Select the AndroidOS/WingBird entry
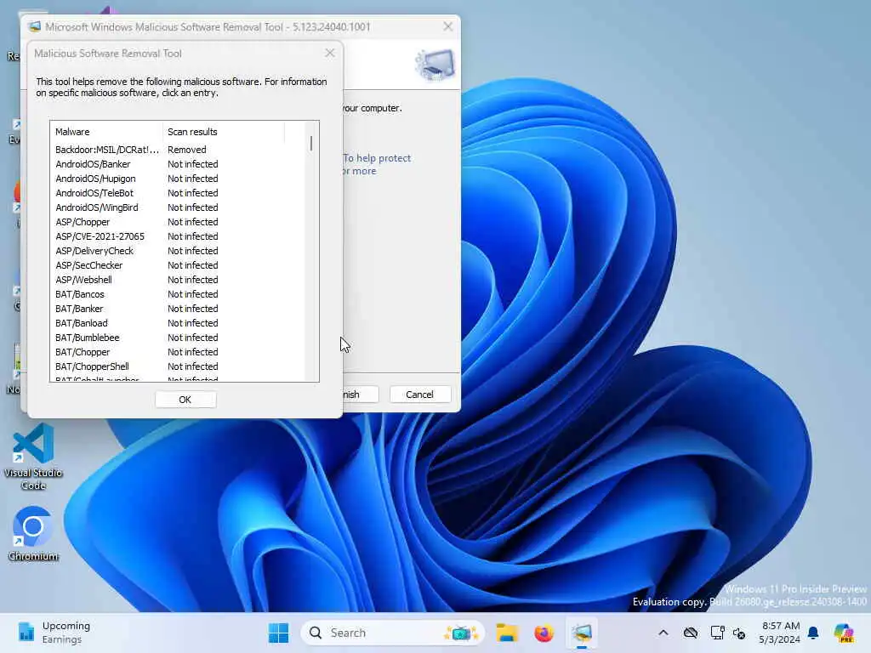The height and width of the screenshot is (653, 871). [x=97, y=207]
